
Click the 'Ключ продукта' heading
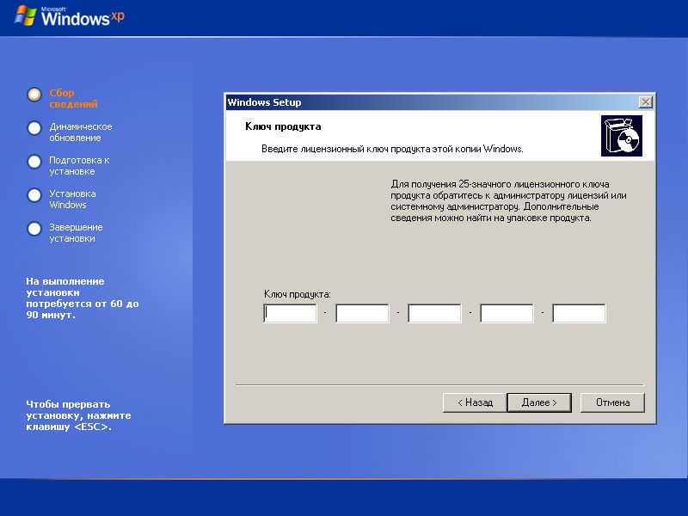283,126
